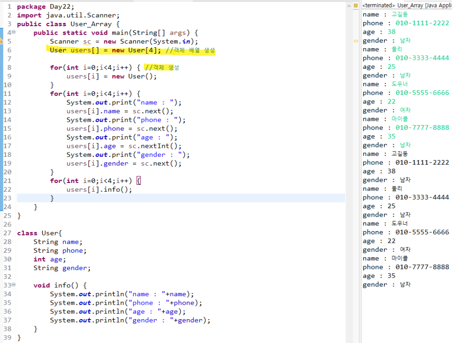452x343 pixels.
Task: Click the green age value 38 in console
Action: [x=392, y=32]
